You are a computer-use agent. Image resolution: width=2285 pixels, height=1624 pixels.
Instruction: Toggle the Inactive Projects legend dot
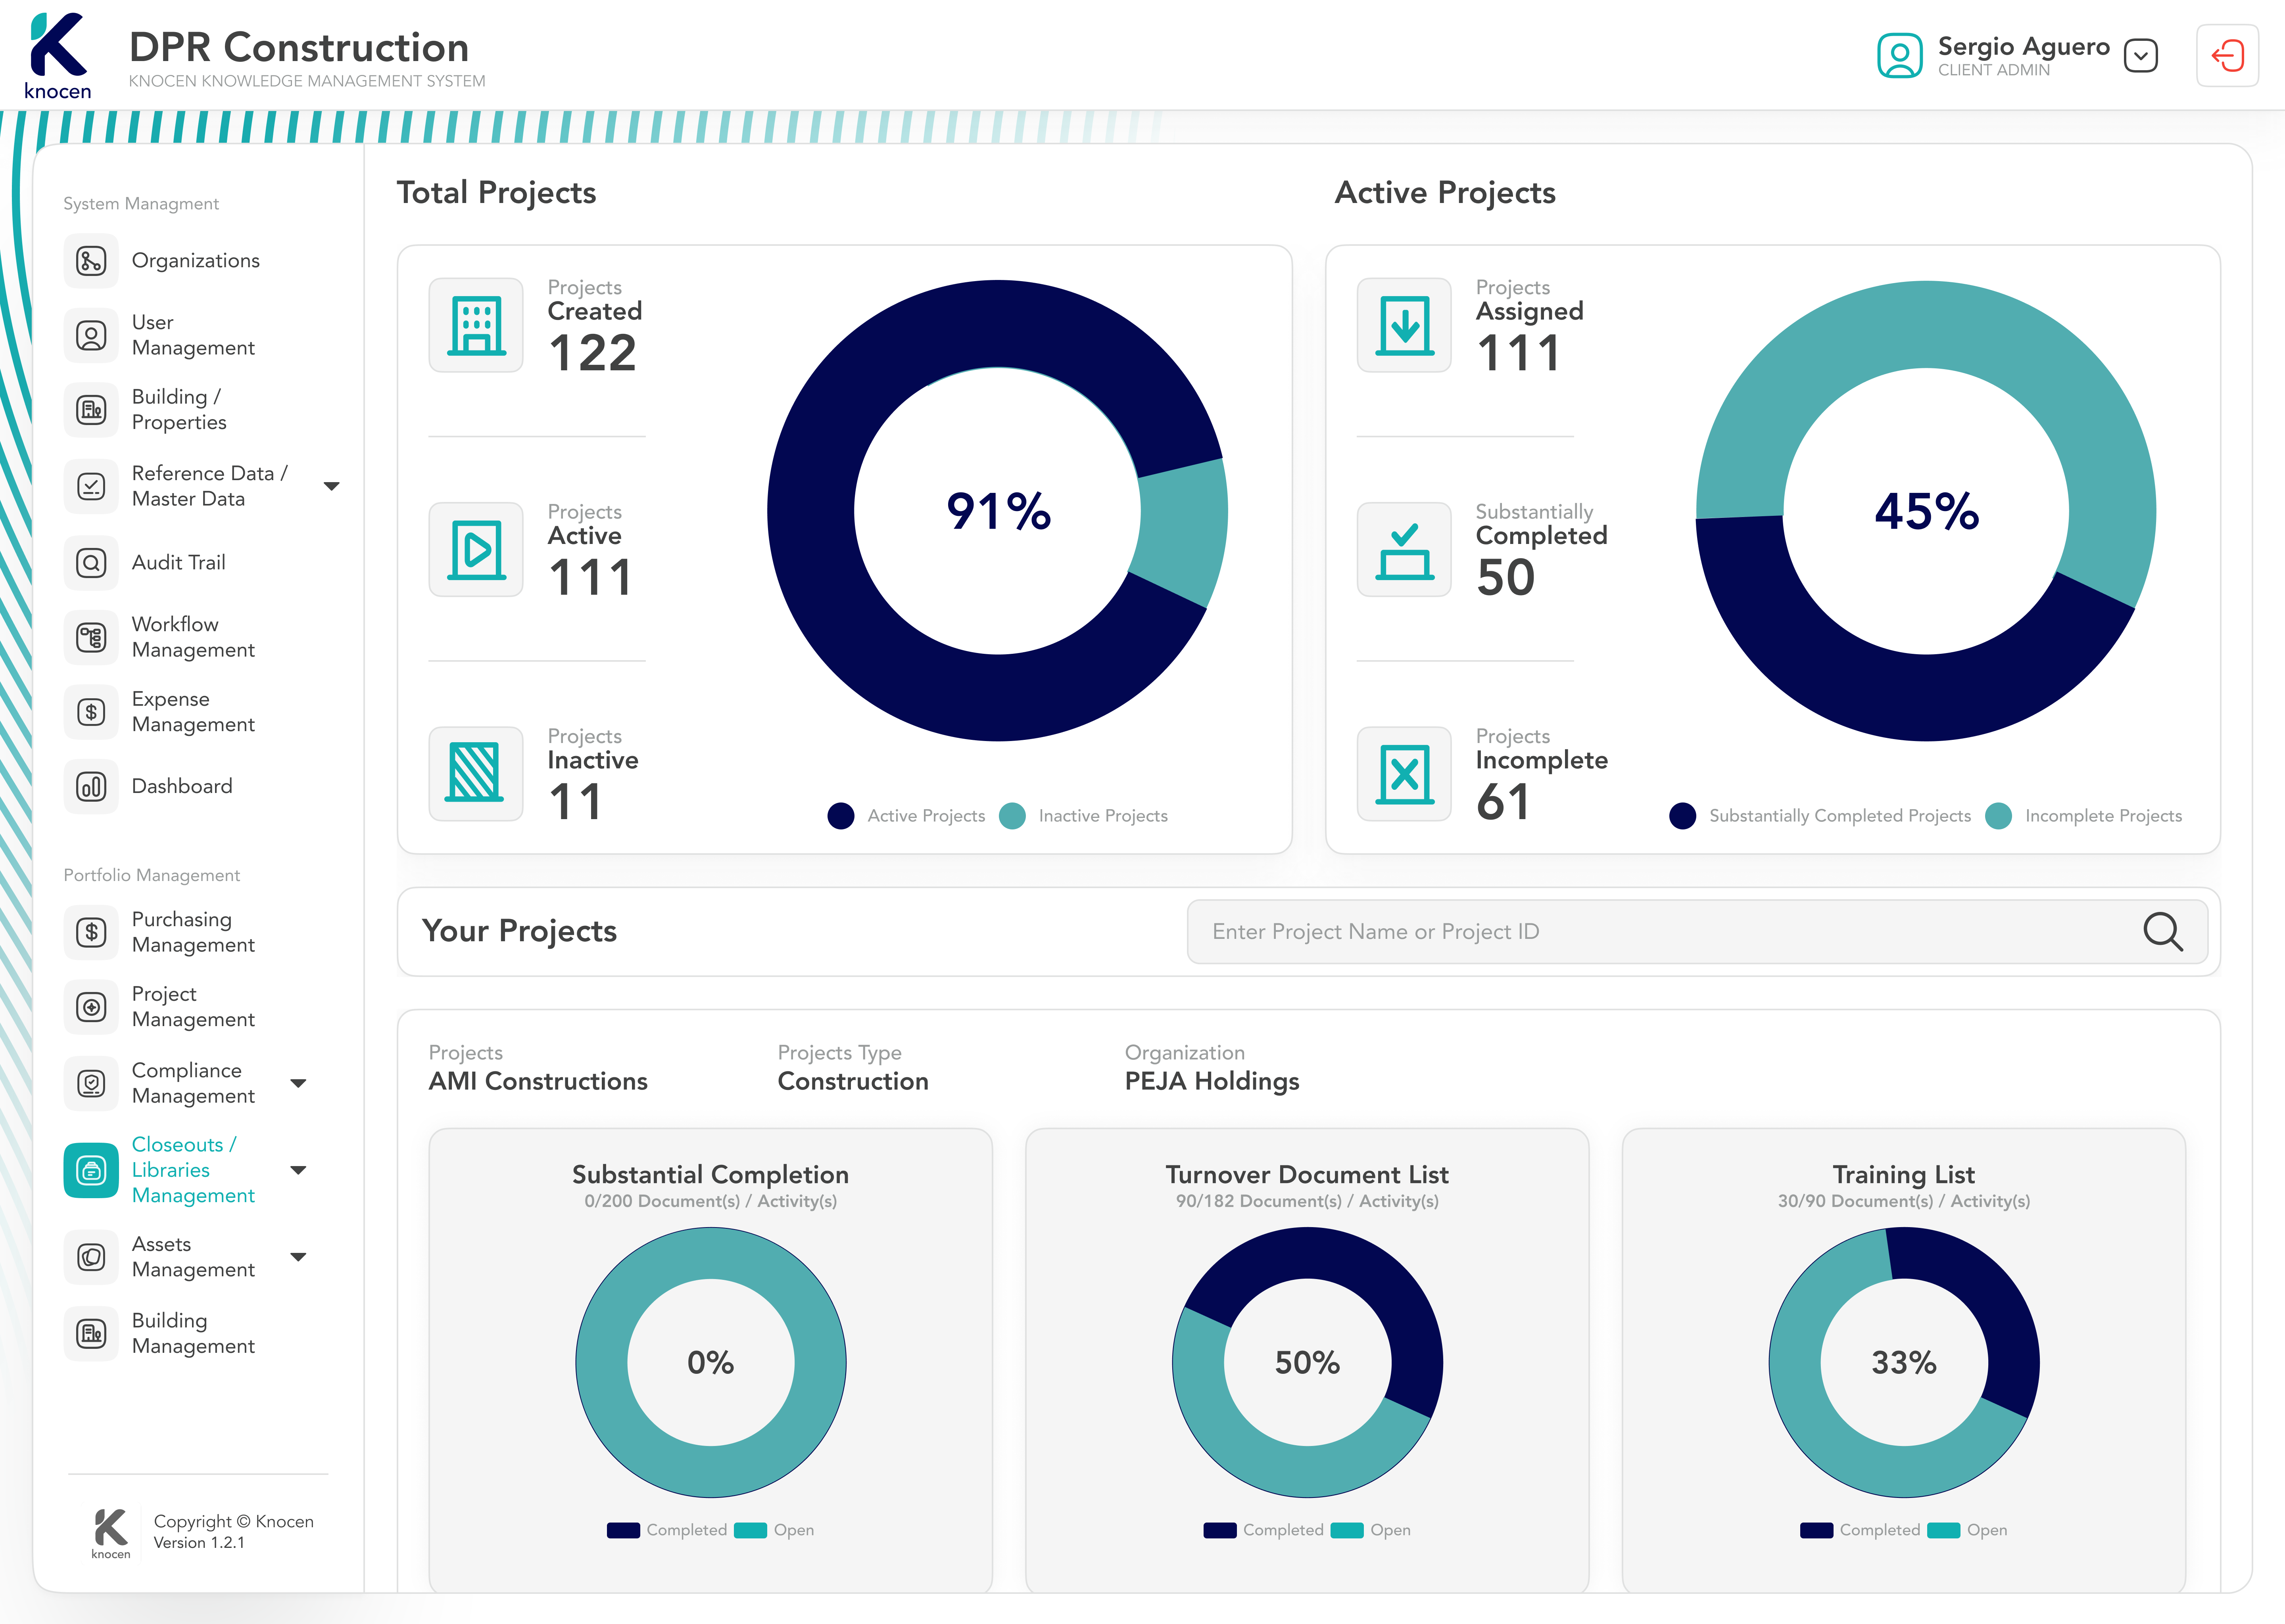(x=1012, y=816)
